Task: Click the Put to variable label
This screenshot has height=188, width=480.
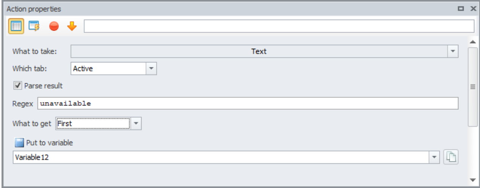Action: (49, 143)
